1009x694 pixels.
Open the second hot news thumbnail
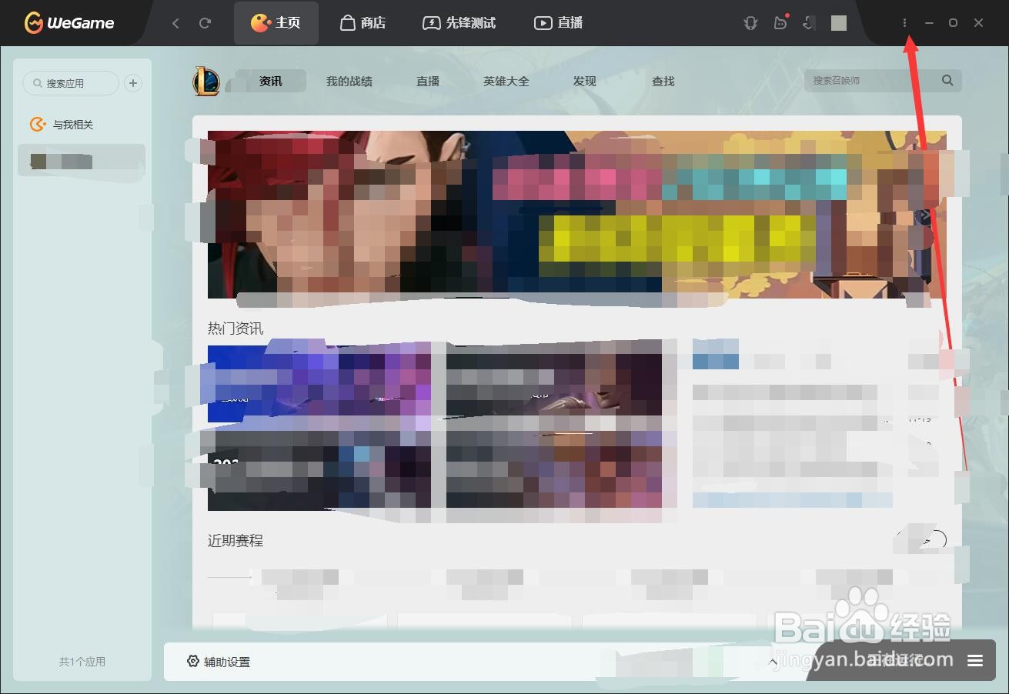pyautogui.click(x=554, y=427)
